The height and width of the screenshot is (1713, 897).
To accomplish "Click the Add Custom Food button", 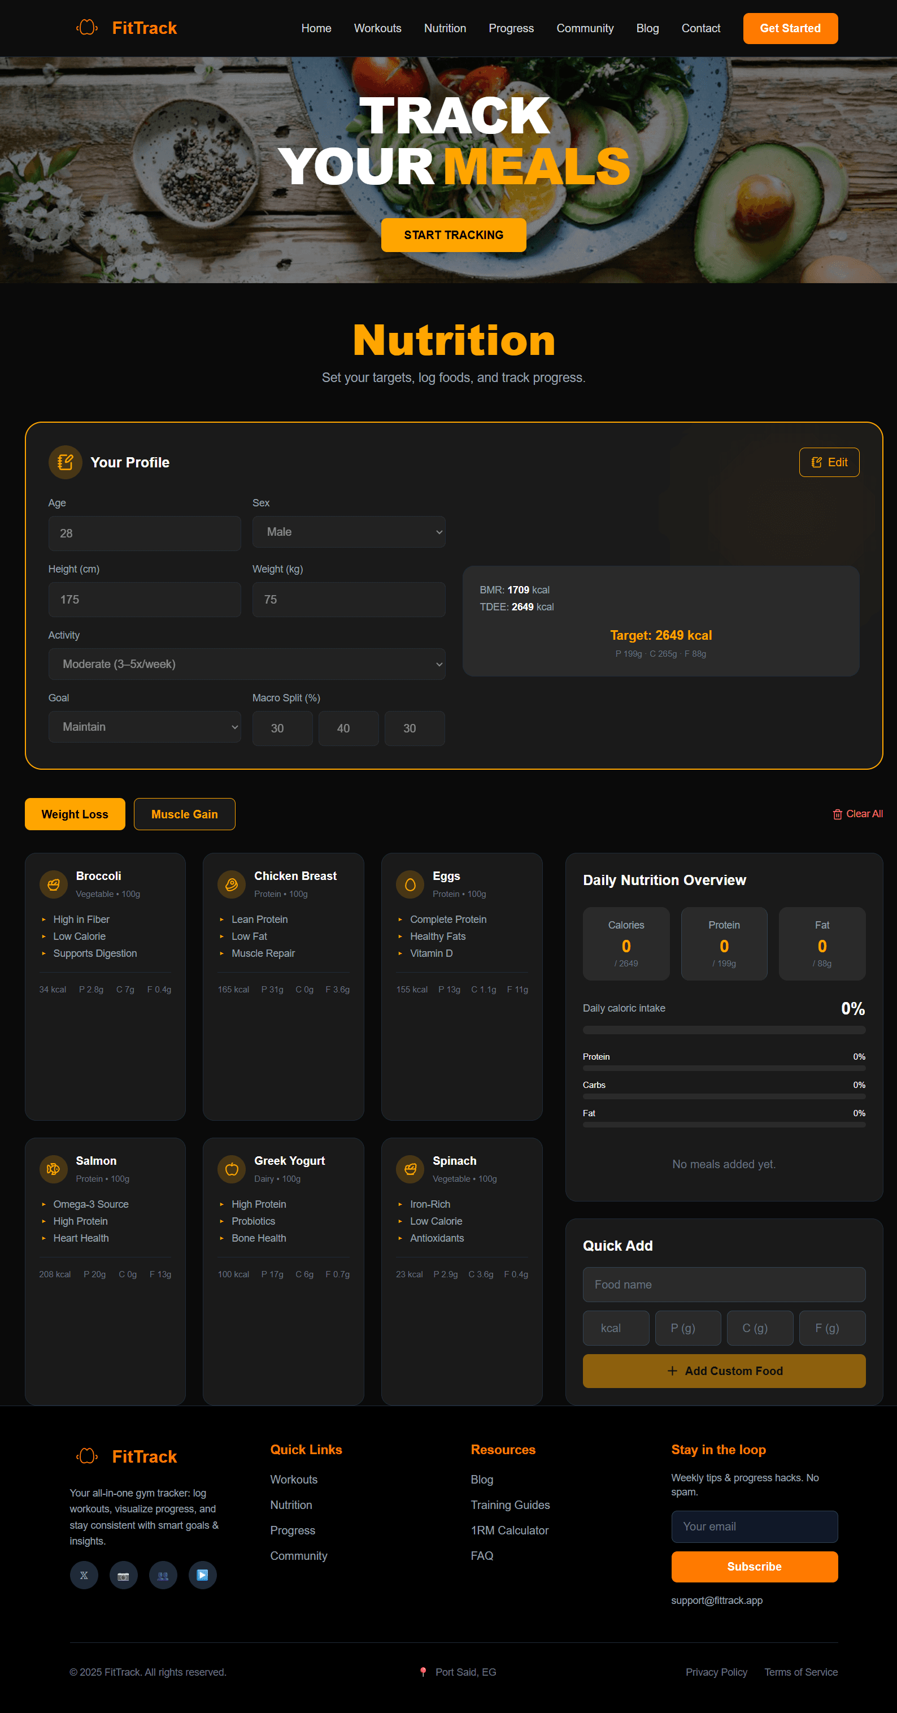I will click(x=724, y=1371).
